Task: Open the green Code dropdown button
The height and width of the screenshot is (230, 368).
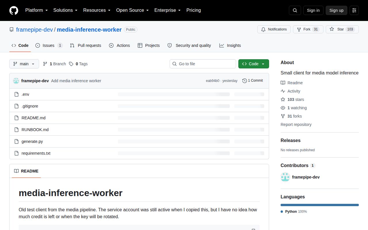Action: point(254,64)
